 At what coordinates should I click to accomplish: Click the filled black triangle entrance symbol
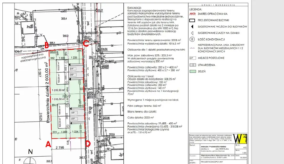(192, 27)
